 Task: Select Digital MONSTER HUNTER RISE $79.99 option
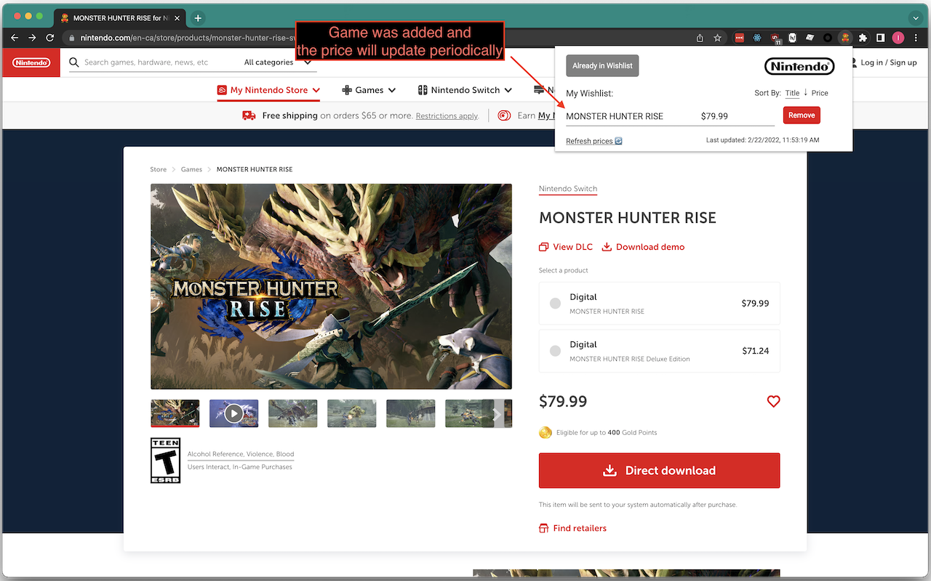coord(659,304)
